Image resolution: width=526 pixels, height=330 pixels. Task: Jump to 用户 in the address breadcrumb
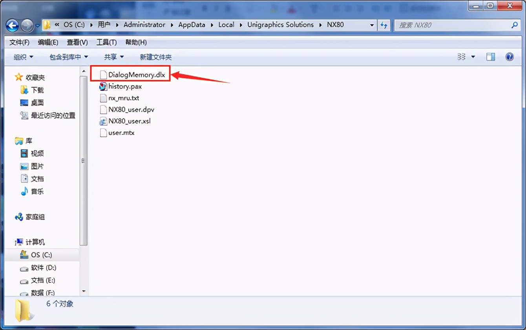tap(104, 25)
